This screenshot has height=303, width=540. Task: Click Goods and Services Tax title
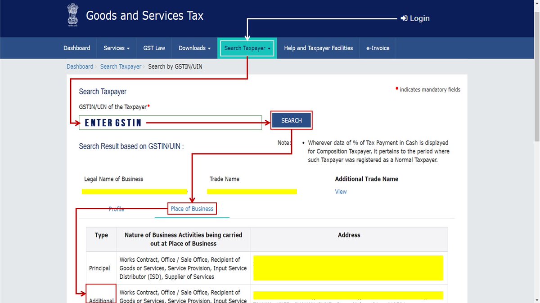click(144, 16)
